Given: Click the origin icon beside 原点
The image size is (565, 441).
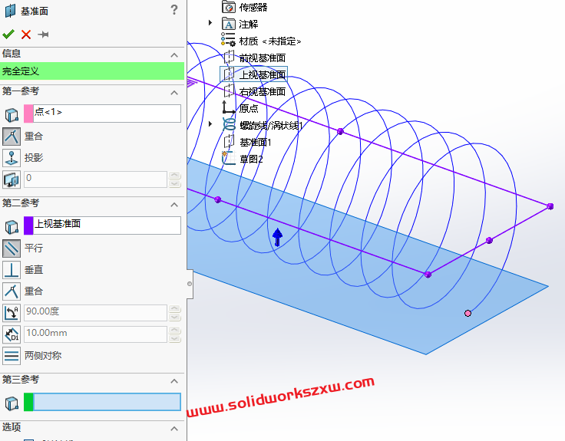Looking at the screenshot, I should 229,107.
